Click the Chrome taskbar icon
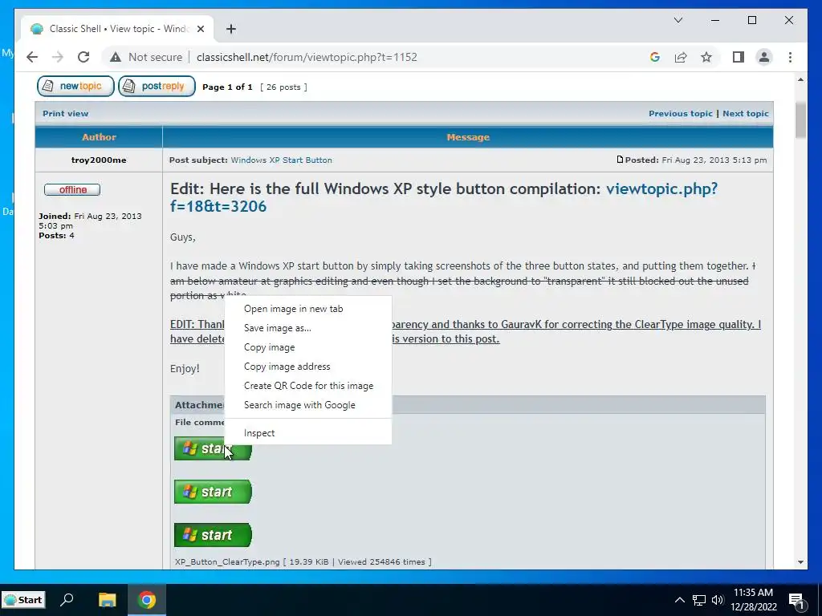The image size is (822, 616). click(147, 600)
